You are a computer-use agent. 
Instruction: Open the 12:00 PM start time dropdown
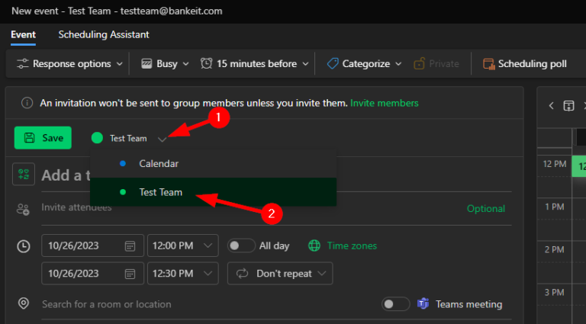coord(183,245)
